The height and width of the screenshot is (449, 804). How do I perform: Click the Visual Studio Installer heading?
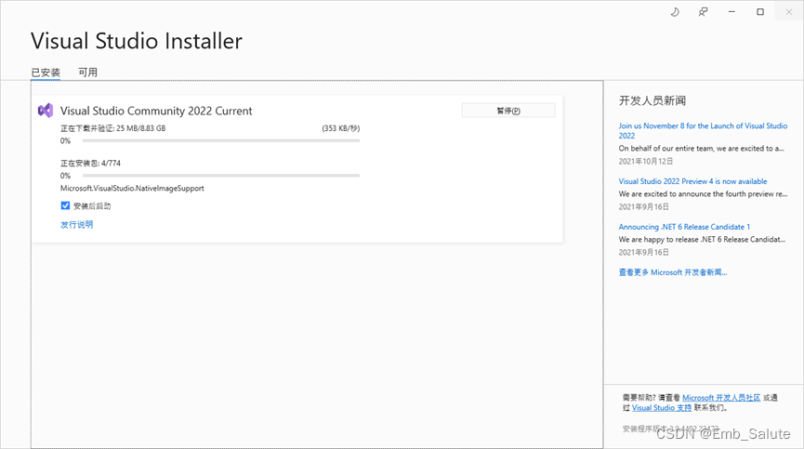[137, 41]
